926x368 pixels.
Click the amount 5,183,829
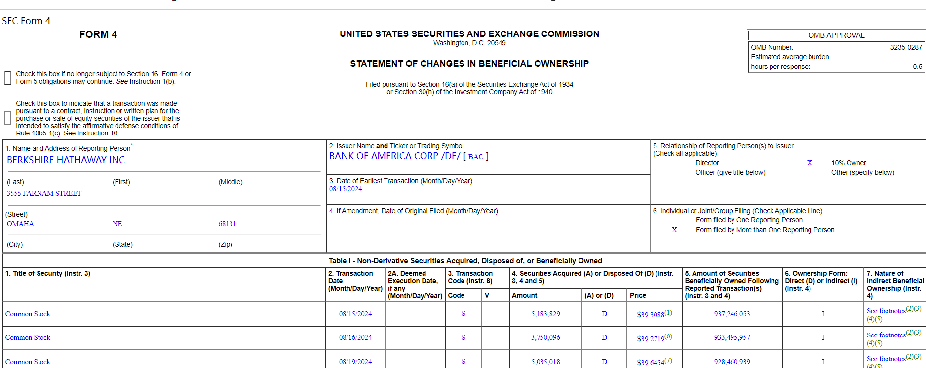pyautogui.click(x=545, y=314)
